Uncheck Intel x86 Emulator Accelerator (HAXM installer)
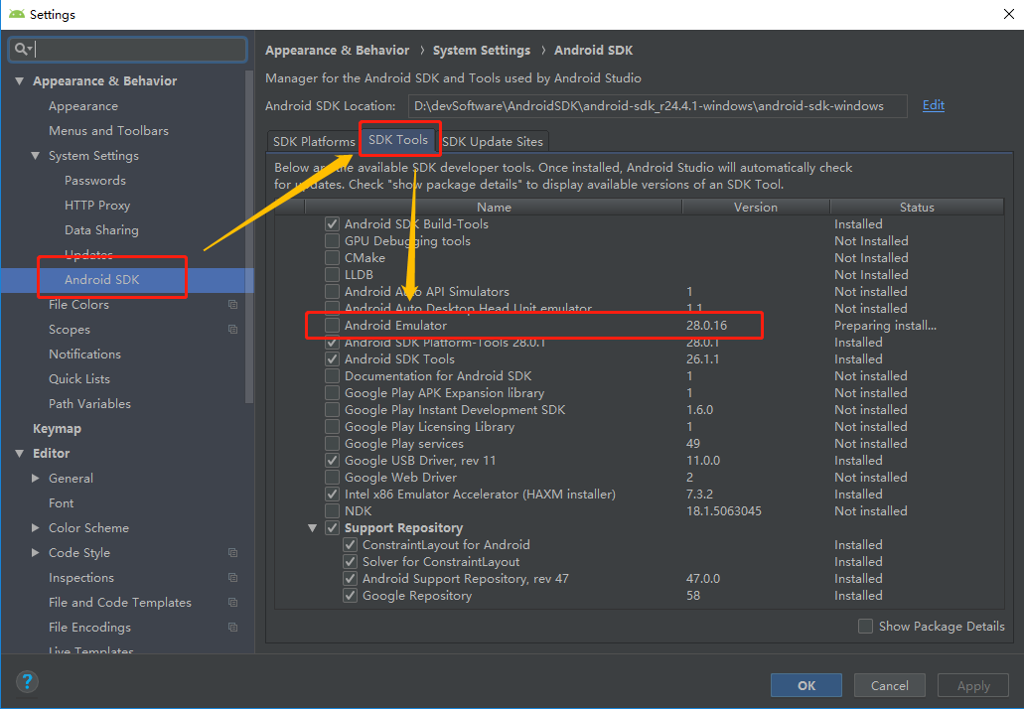Screen dimensions: 1024x709 (x=333, y=495)
